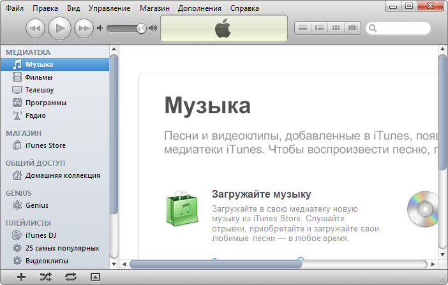Click the sidebar vertical scrollbar thumb
The height and width of the screenshot is (285, 448).
[114, 135]
